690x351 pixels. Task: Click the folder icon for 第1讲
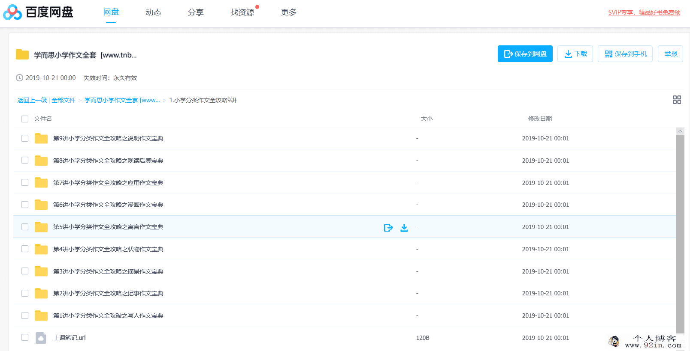coord(41,315)
